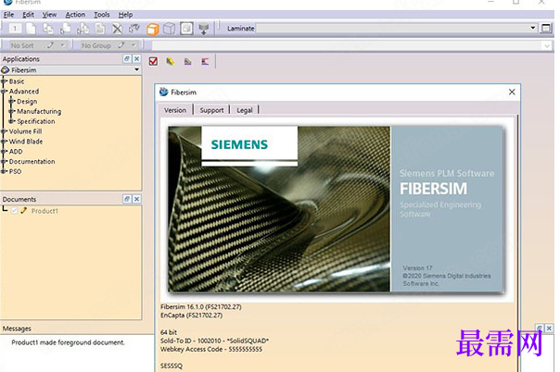The height and width of the screenshot is (372, 560).
Task: Open the Fibersim application selector dropdown
Action: click(x=136, y=69)
